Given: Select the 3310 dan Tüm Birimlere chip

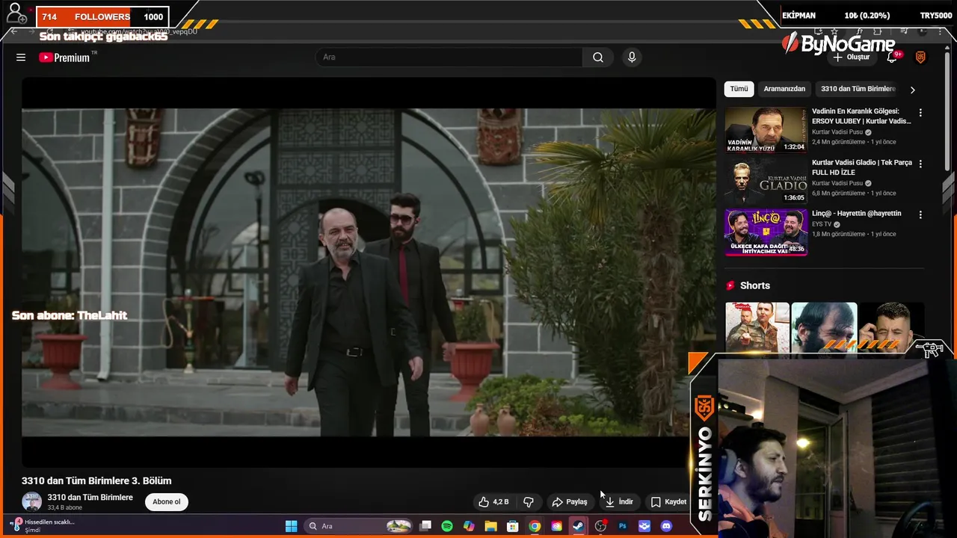Looking at the screenshot, I should [858, 89].
